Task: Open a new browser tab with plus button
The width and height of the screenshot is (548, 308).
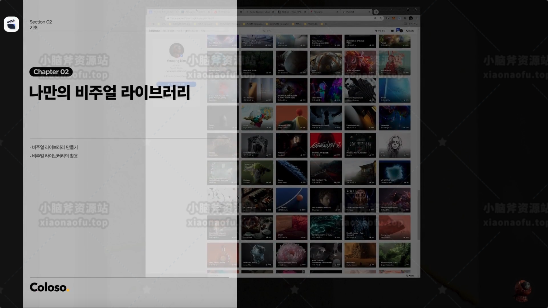Action: pos(376,12)
